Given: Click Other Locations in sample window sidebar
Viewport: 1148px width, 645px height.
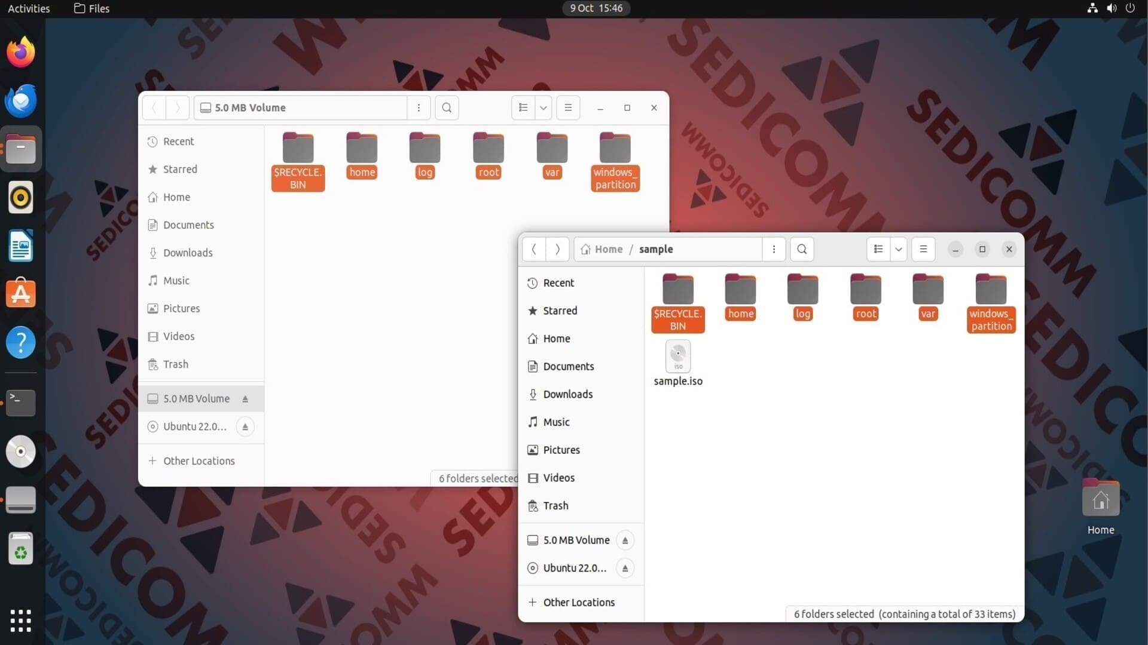Looking at the screenshot, I should point(581,602).
